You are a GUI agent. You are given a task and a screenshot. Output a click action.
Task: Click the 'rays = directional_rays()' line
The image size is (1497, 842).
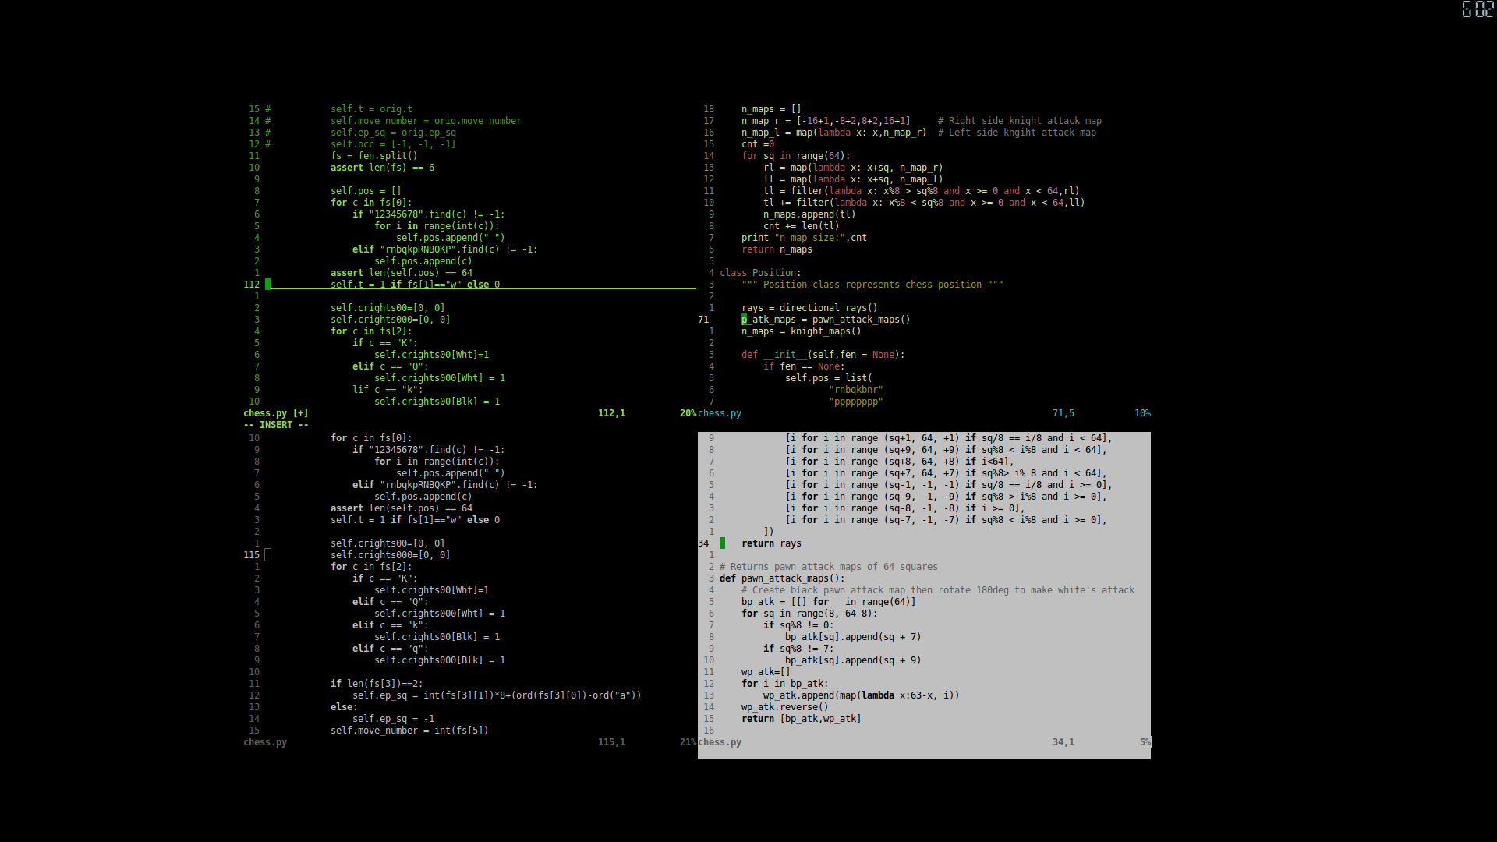[x=809, y=308]
